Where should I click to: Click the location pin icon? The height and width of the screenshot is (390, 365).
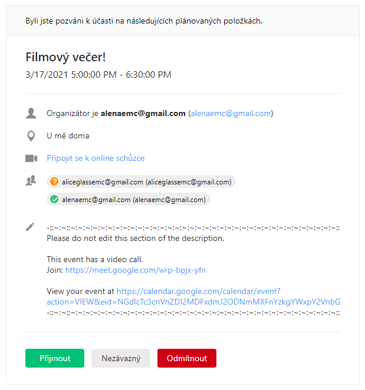pos(31,136)
